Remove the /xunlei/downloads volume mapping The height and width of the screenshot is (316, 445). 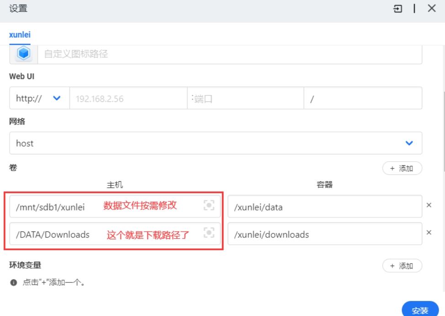[429, 233]
